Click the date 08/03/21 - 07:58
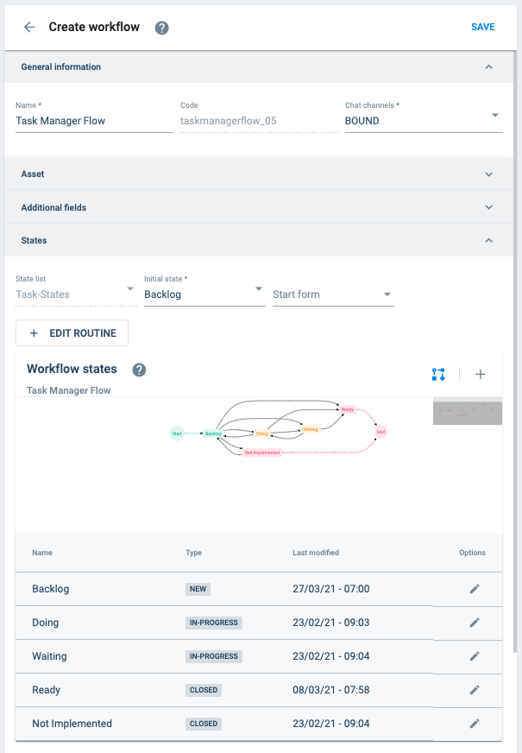The width and height of the screenshot is (522, 753). tap(331, 690)
